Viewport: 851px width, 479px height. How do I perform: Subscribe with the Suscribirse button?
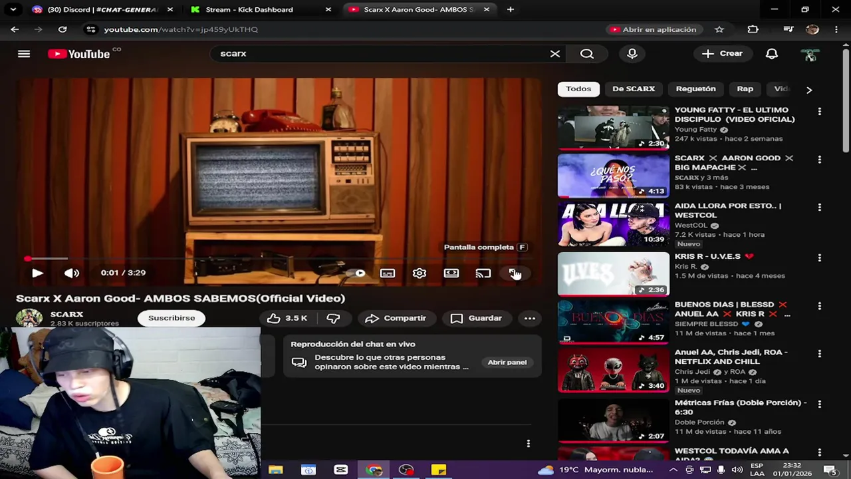pyautogui.click(x=172, y=318)
